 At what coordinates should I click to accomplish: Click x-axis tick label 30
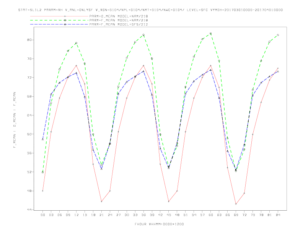coord(127,215)
